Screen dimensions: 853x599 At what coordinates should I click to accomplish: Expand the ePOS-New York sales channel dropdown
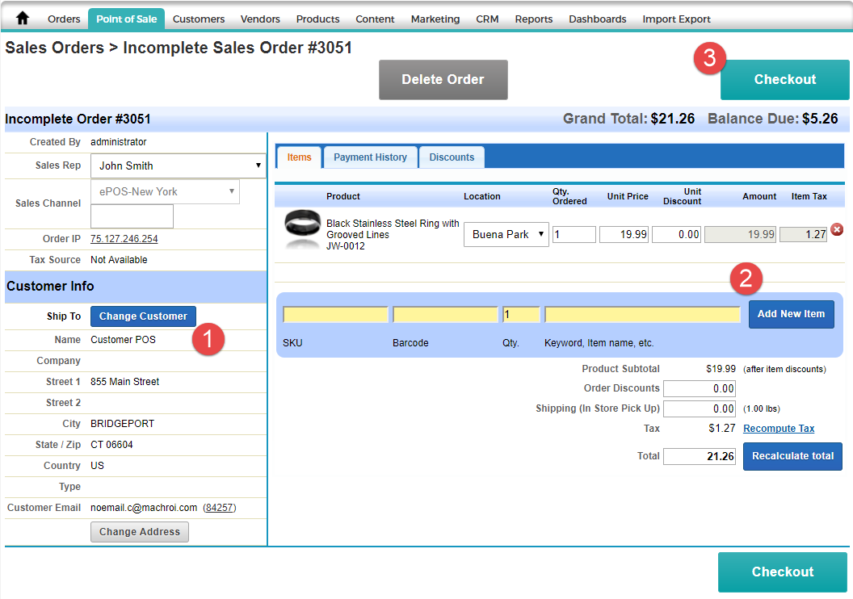click(x=165, y=192)
